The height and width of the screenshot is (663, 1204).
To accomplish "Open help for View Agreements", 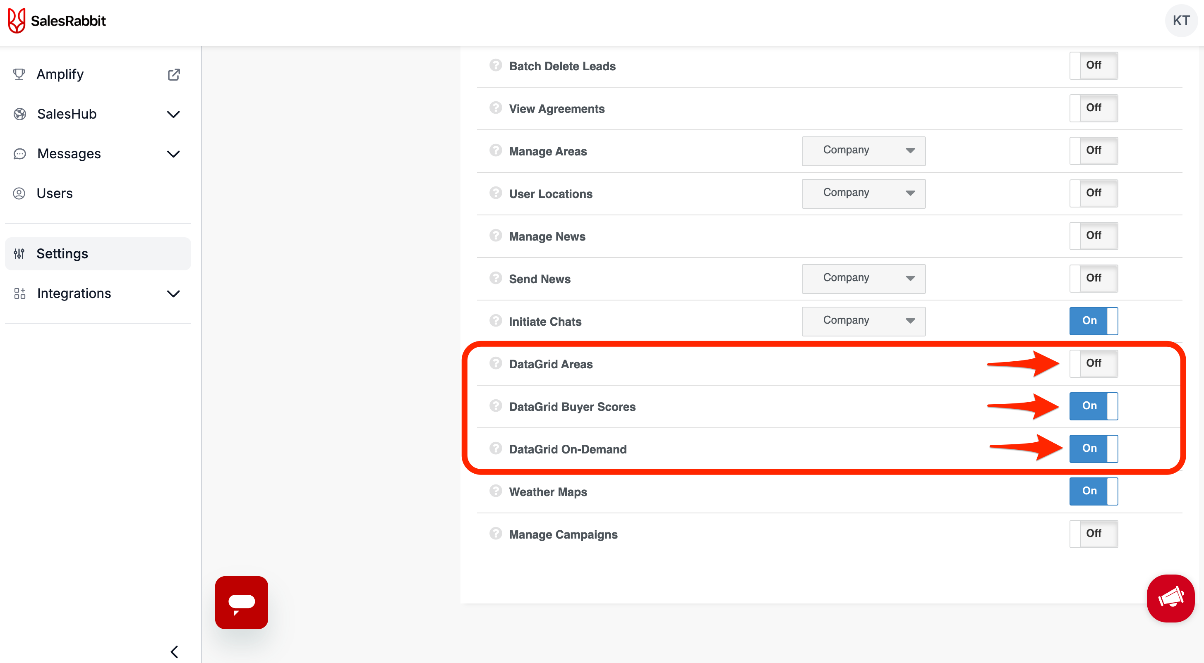I will [x=495, y=107].
